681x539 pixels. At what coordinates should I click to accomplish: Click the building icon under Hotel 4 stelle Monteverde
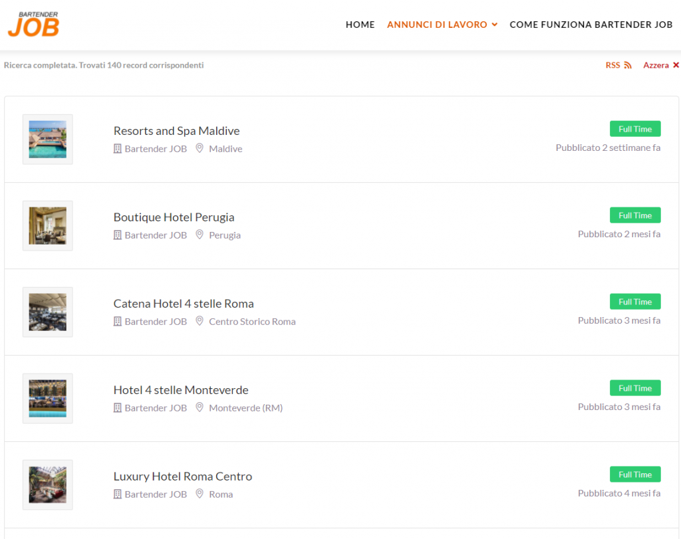pyautogui.click(x=118, y=408)
